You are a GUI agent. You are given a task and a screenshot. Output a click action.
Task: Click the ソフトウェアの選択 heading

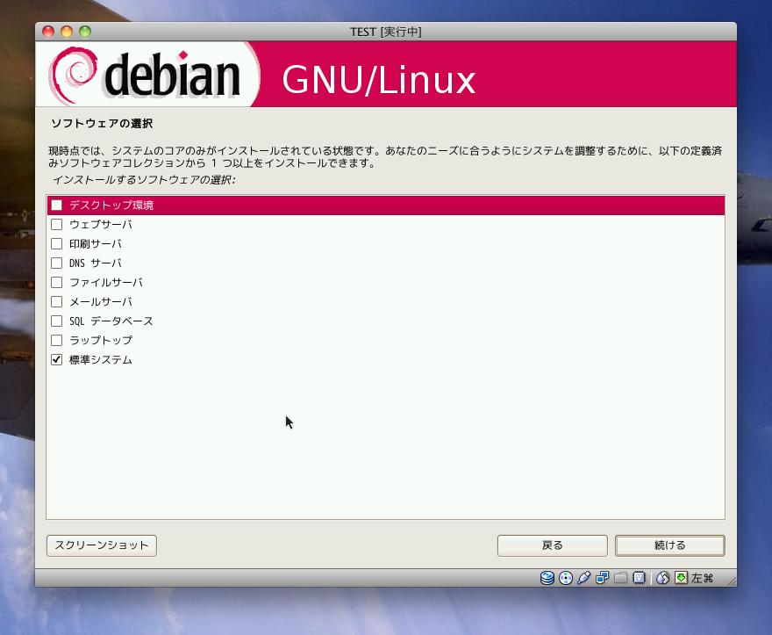tap(102, 123)
